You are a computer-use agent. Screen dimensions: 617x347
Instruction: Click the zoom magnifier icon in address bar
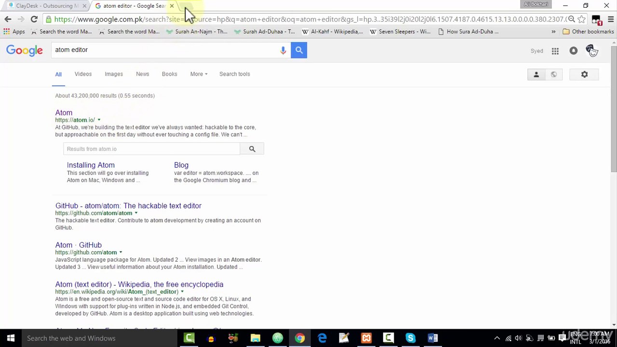coord(571,19)
